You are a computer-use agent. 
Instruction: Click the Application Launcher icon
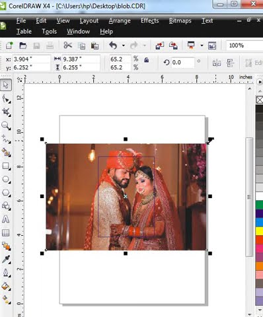(191, 46)
